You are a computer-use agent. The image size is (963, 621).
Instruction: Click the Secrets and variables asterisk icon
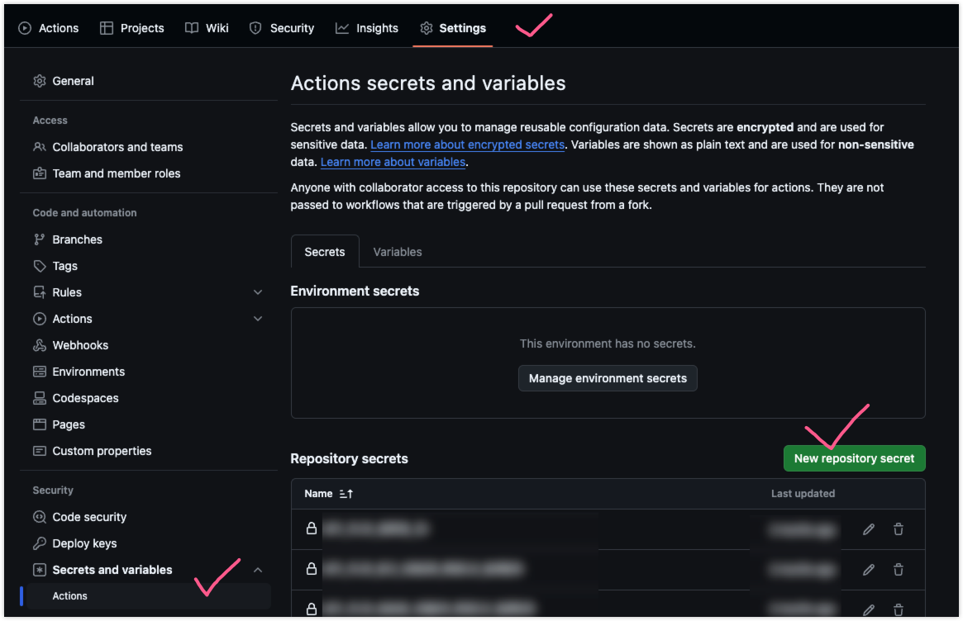point(40,570)
